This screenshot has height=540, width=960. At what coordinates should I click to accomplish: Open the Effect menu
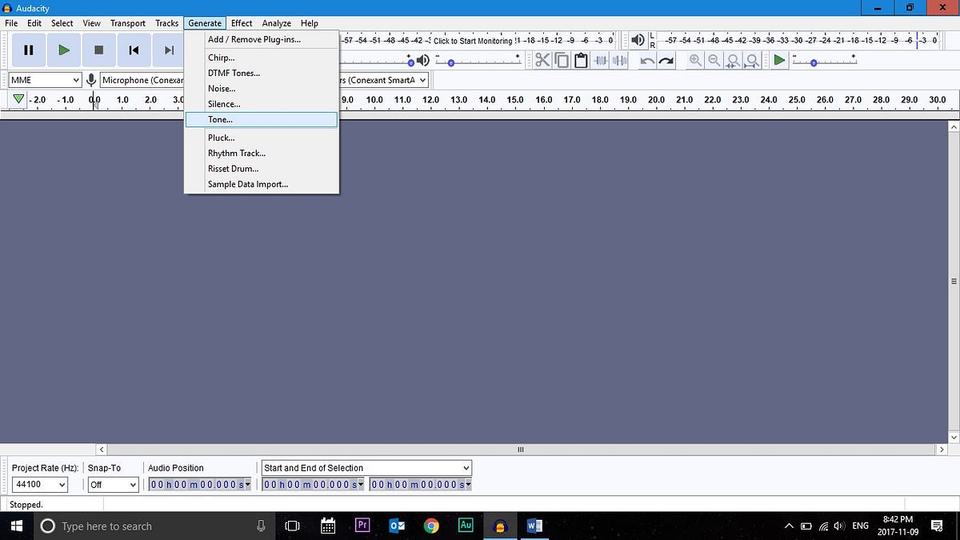point(242,23)
